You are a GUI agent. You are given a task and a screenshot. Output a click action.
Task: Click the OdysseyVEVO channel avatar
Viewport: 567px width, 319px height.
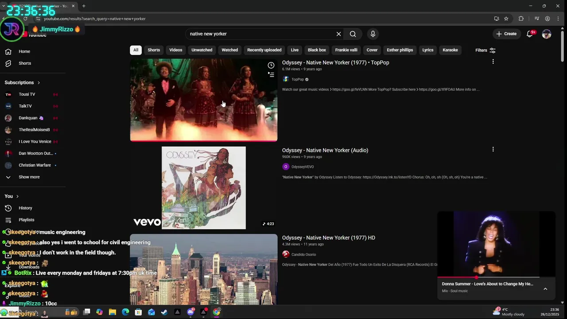286,167
